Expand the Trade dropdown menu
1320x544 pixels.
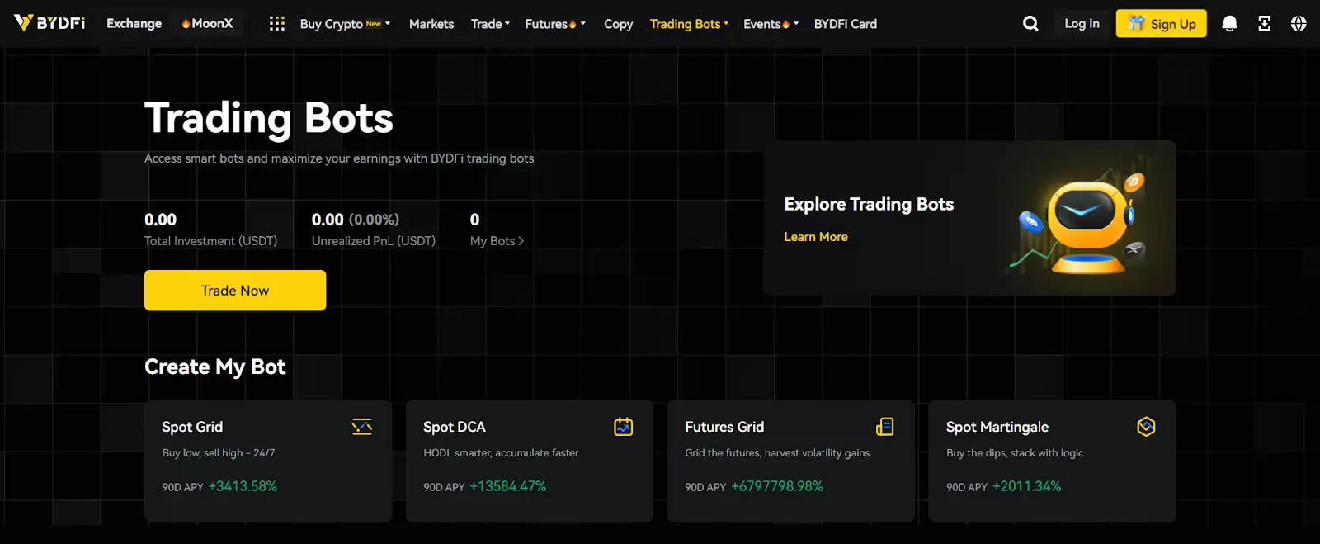490,24
